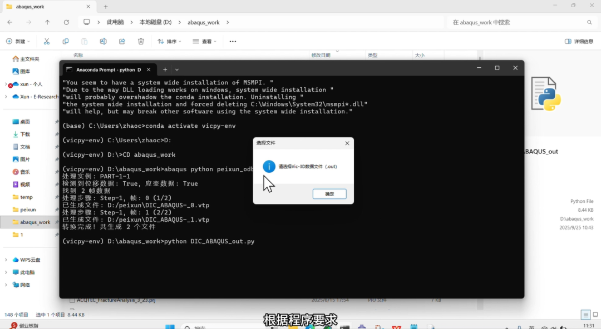Click the 在 abaqus_work 中搜索 search box

click(x=518, y=22)
